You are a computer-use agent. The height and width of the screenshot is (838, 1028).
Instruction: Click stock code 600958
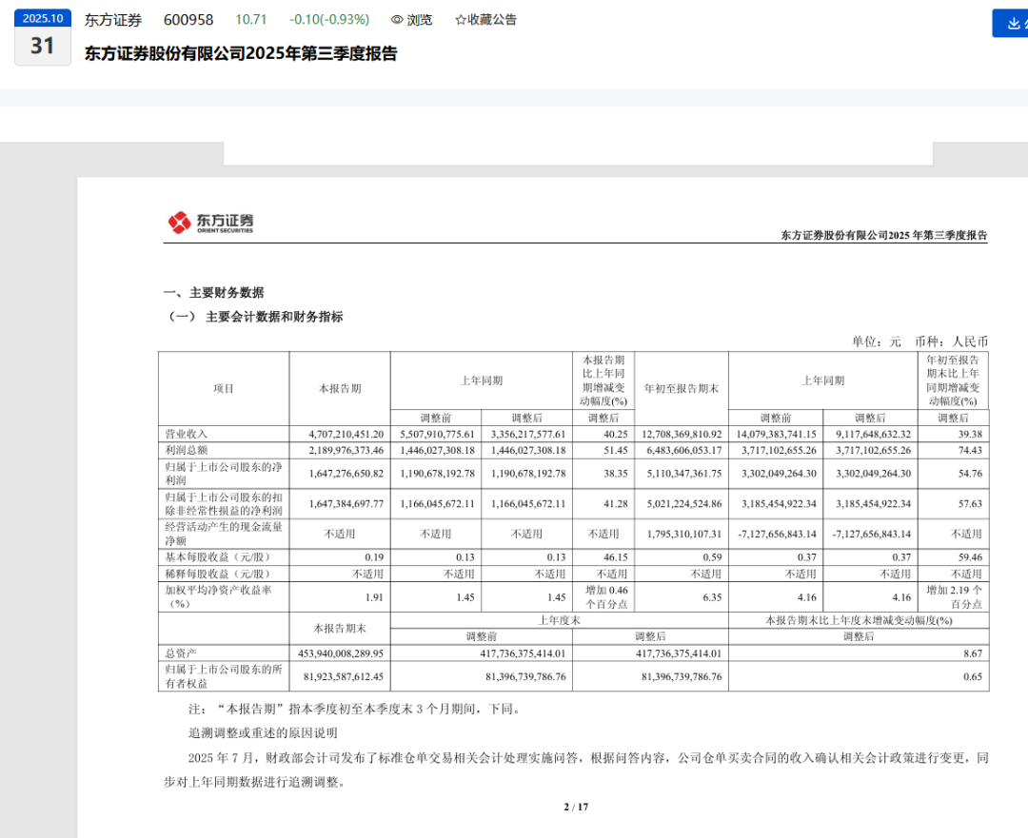pyautogui.click(x=188, y=20)
